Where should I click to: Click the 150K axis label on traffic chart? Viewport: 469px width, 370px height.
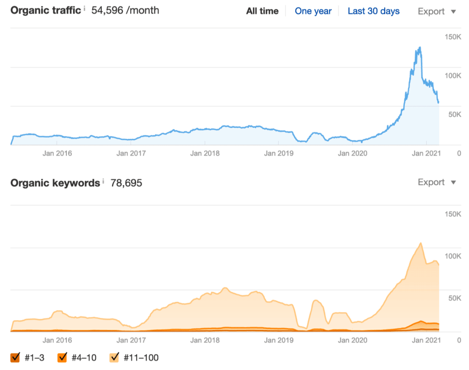[453, 36]
